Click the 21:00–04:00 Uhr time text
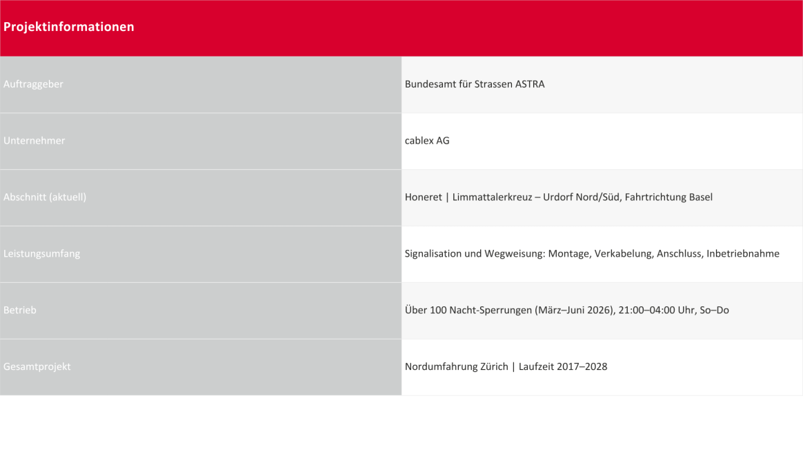 (x=656, y=310)
